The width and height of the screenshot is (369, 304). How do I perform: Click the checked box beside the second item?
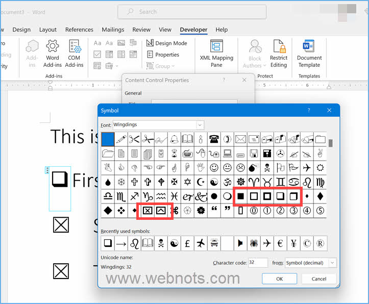[x=61, y=224]
